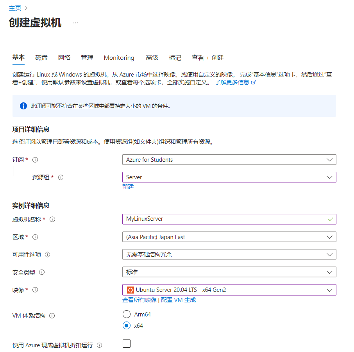Open the 资源组 dropdown showing Server

tap(229, 177)
